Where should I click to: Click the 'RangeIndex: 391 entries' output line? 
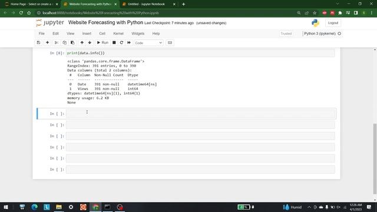102,65
